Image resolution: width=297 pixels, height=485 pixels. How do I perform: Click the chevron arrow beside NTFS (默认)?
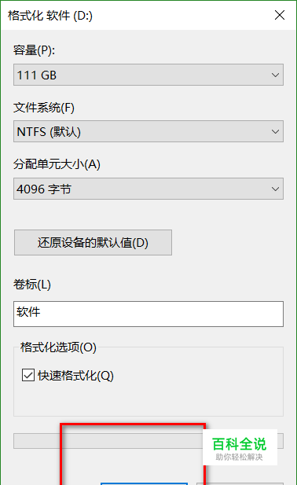coord(275,132)
